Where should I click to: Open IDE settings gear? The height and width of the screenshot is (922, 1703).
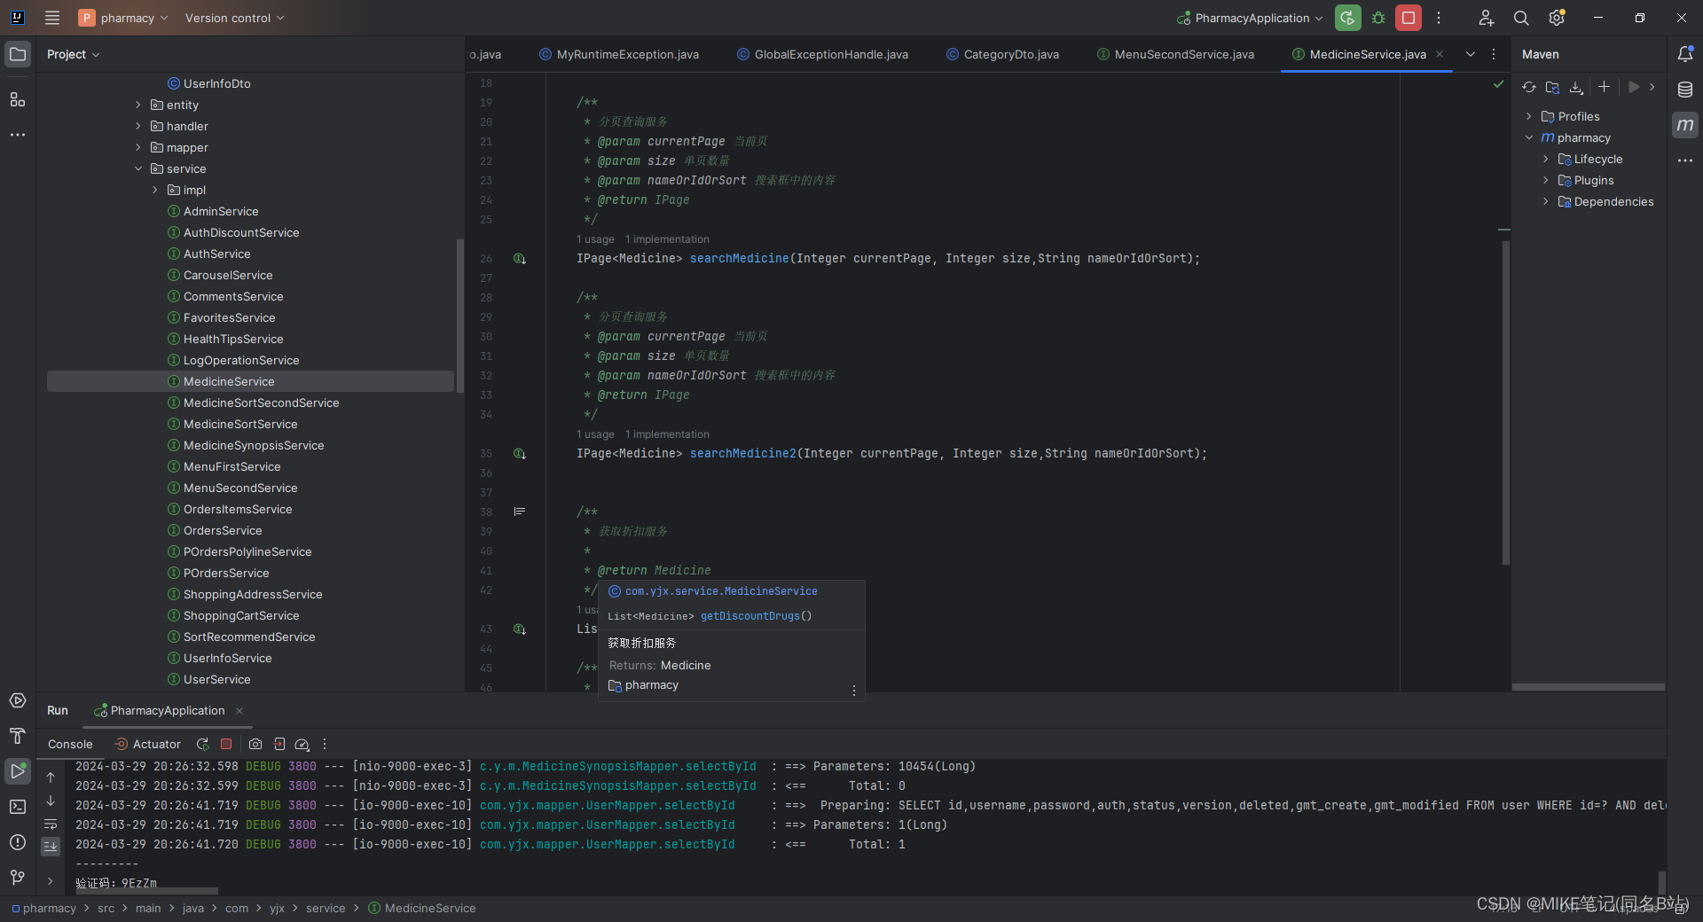point(1557,18)
